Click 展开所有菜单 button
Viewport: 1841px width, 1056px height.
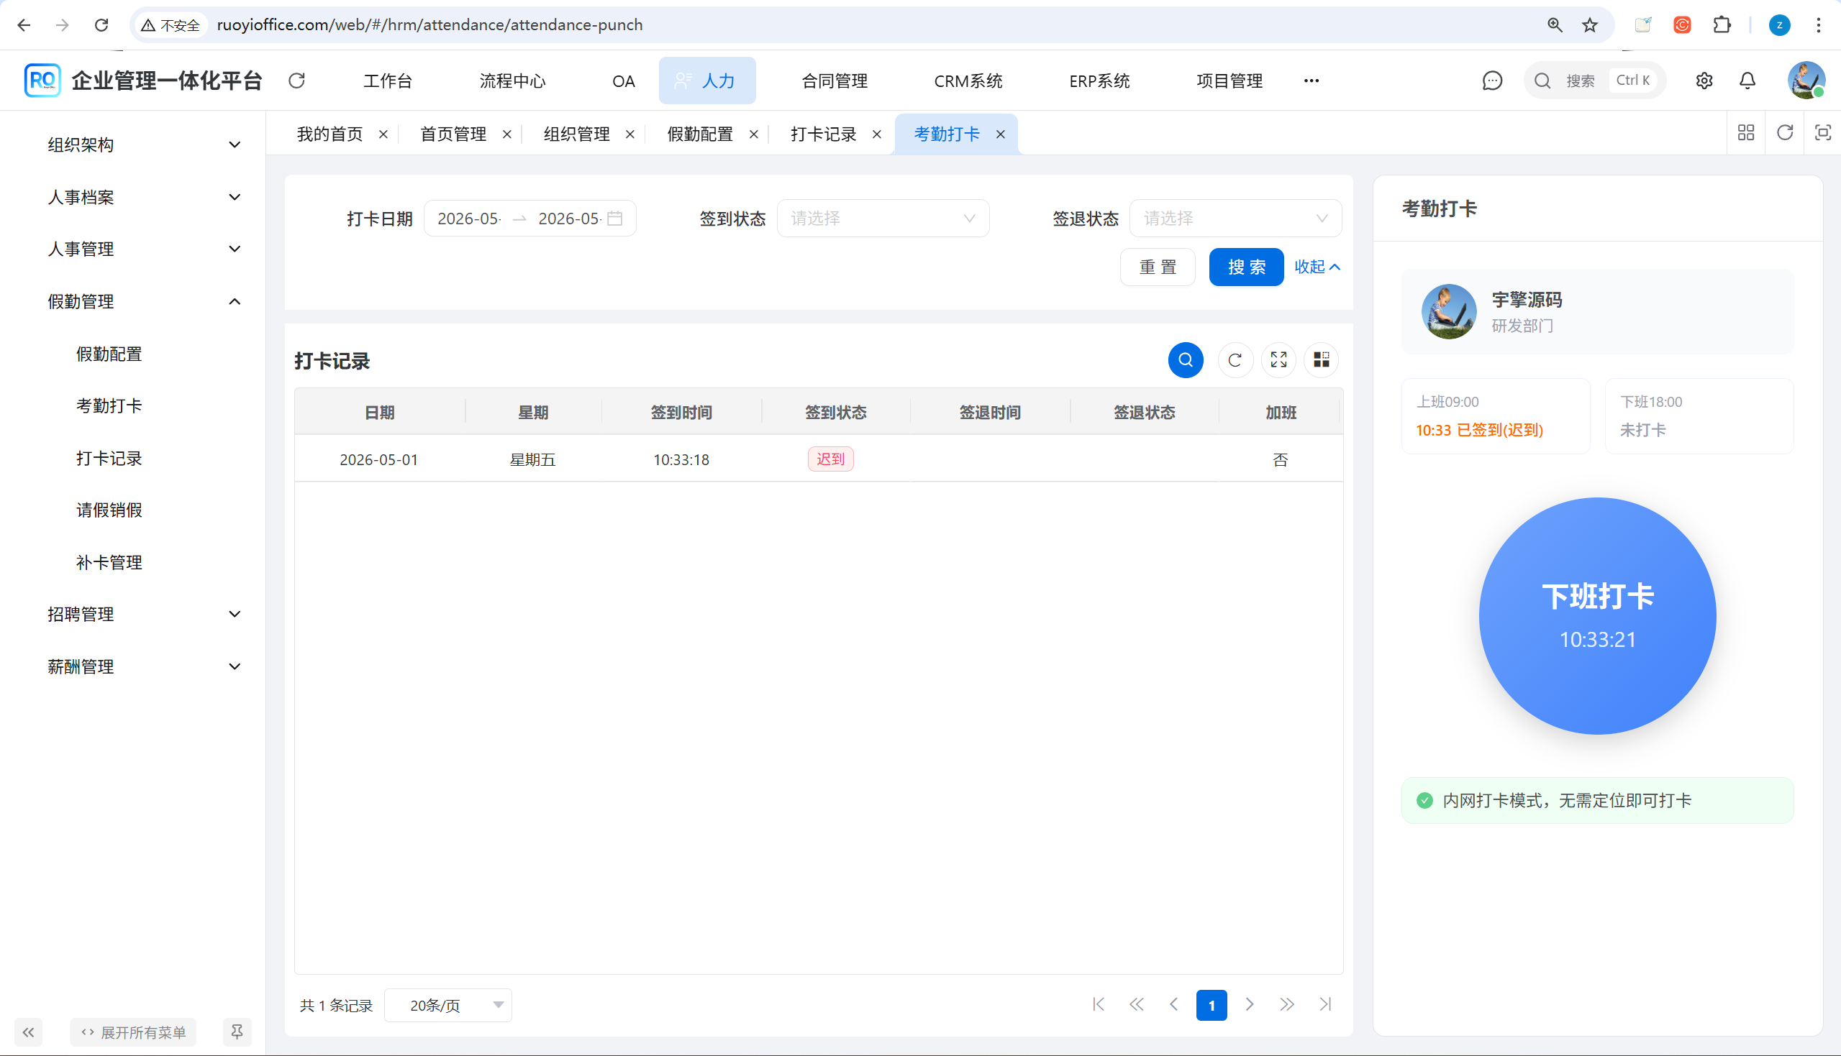pyautogui.click(x=133, y=1032)
